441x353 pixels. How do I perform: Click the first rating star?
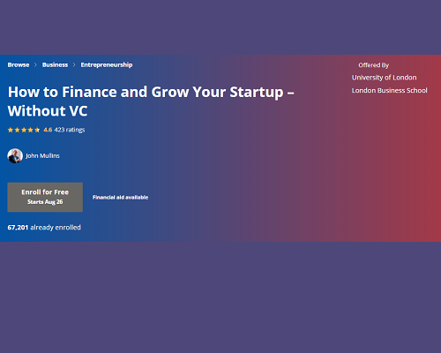pyautogui.click(x=11, y=130)
